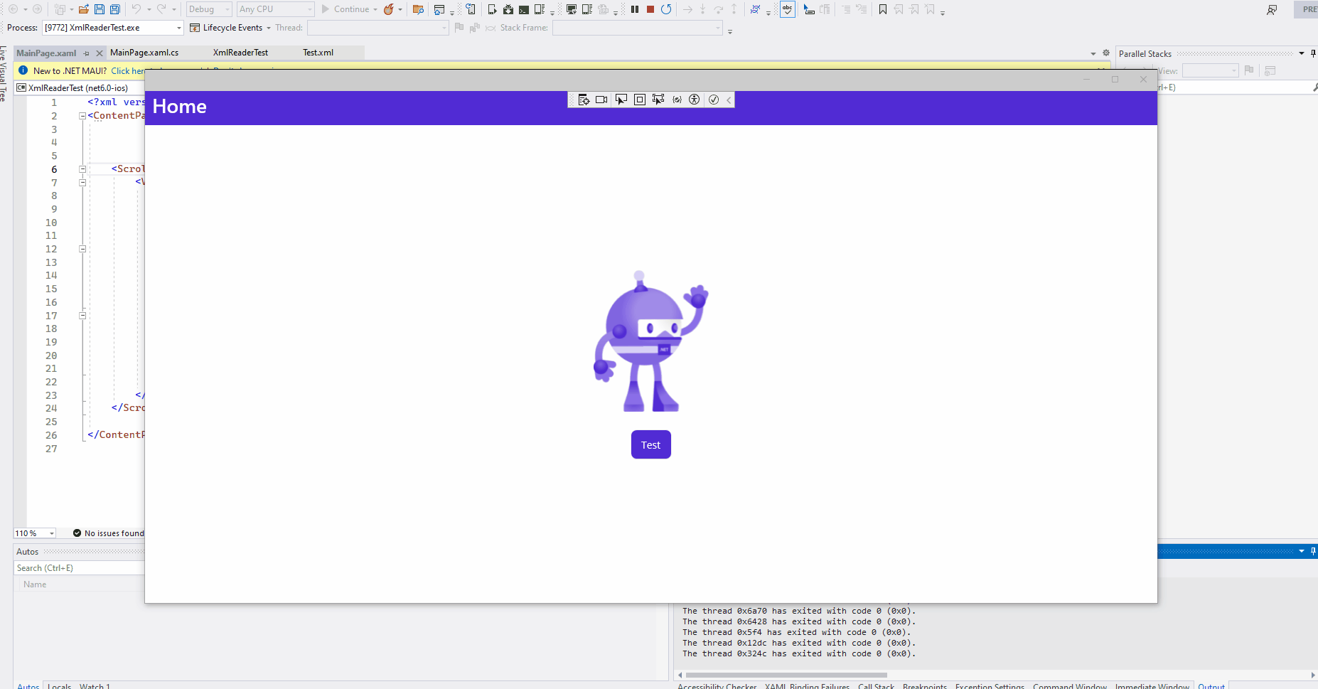Screen dimensions: 1318x689
Task: Toggle spell checker abc icon
Action: pyautogui.click(x=788, y=9)
